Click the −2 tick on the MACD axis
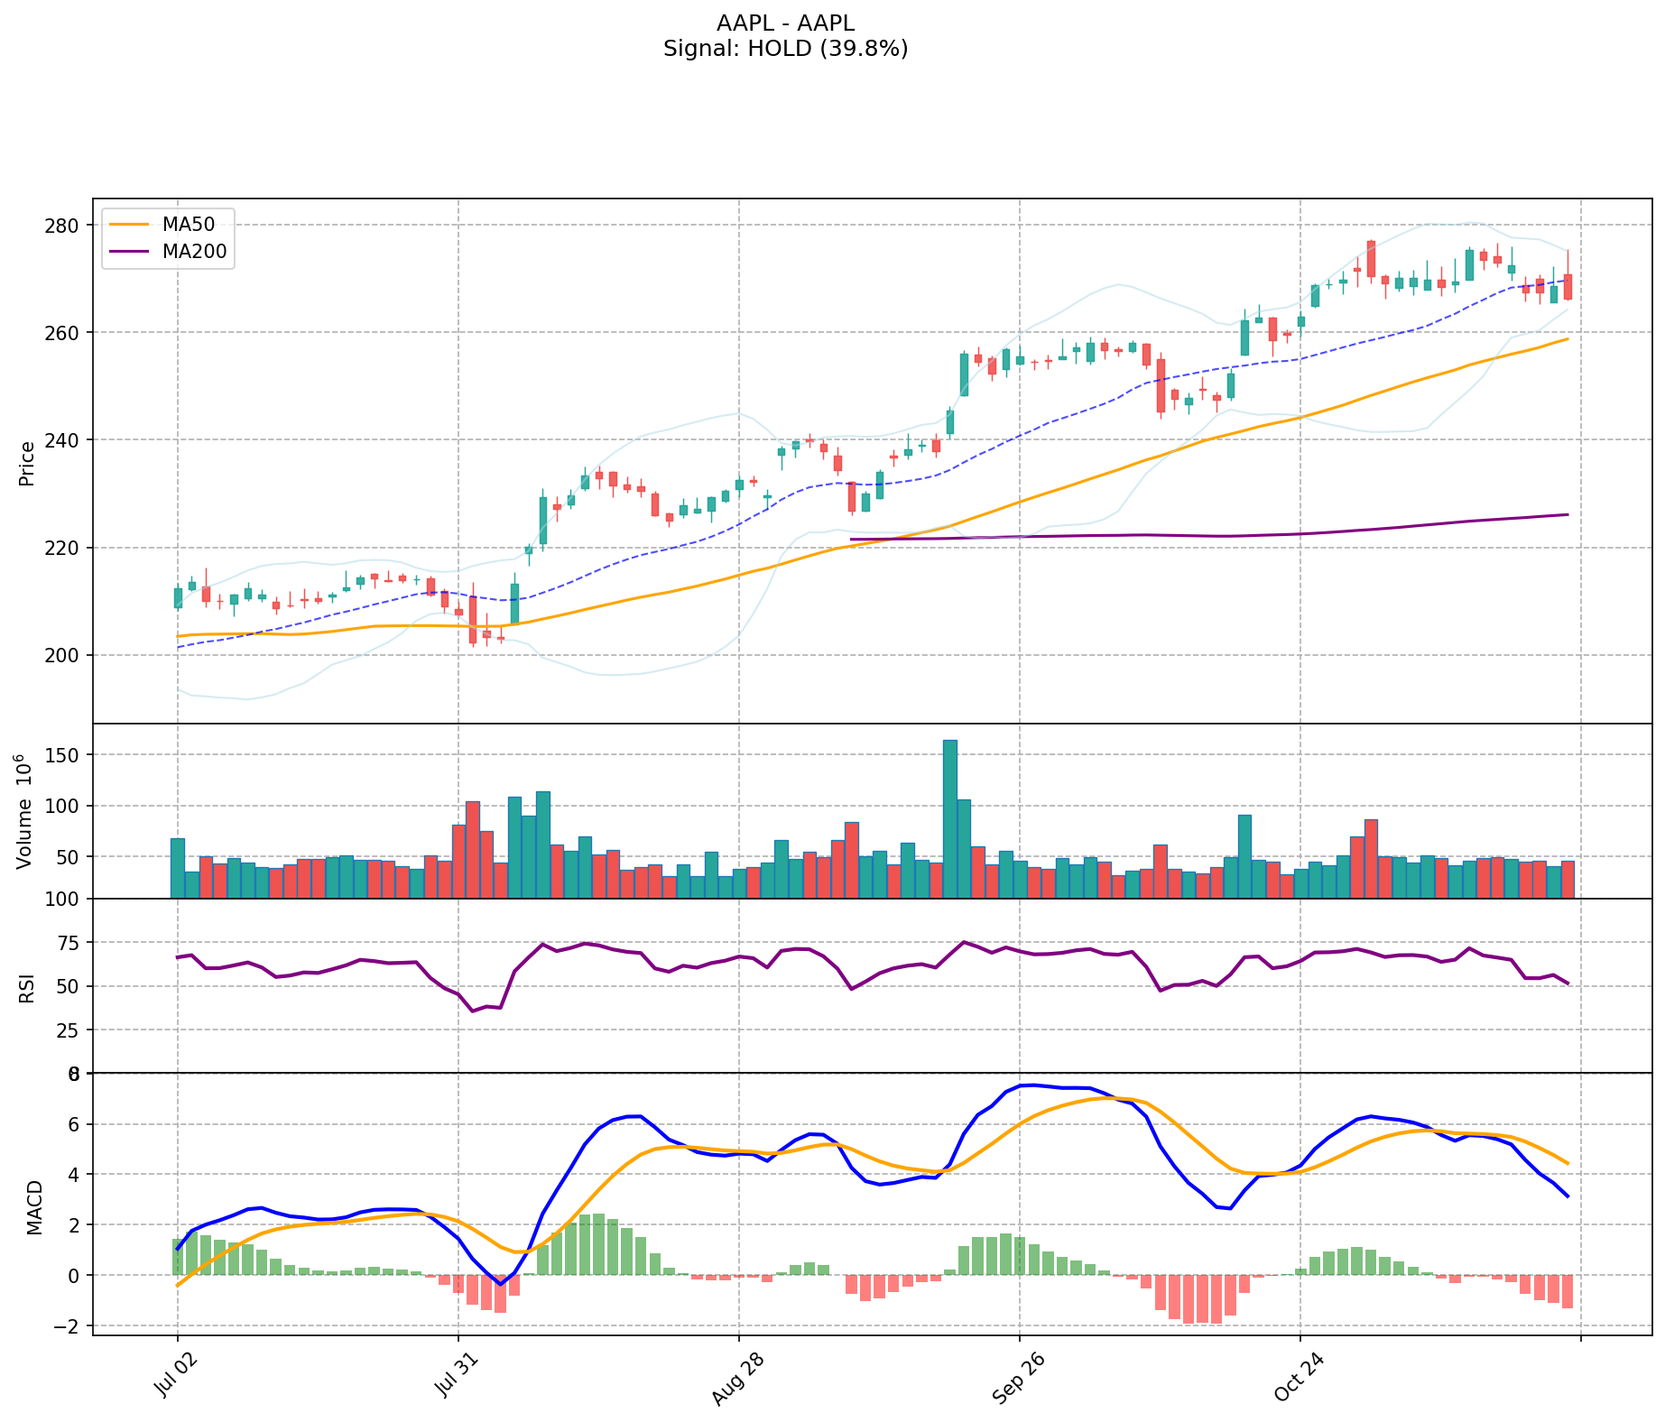The width and height of the screenshot is (1665, 1422). 66,1325
